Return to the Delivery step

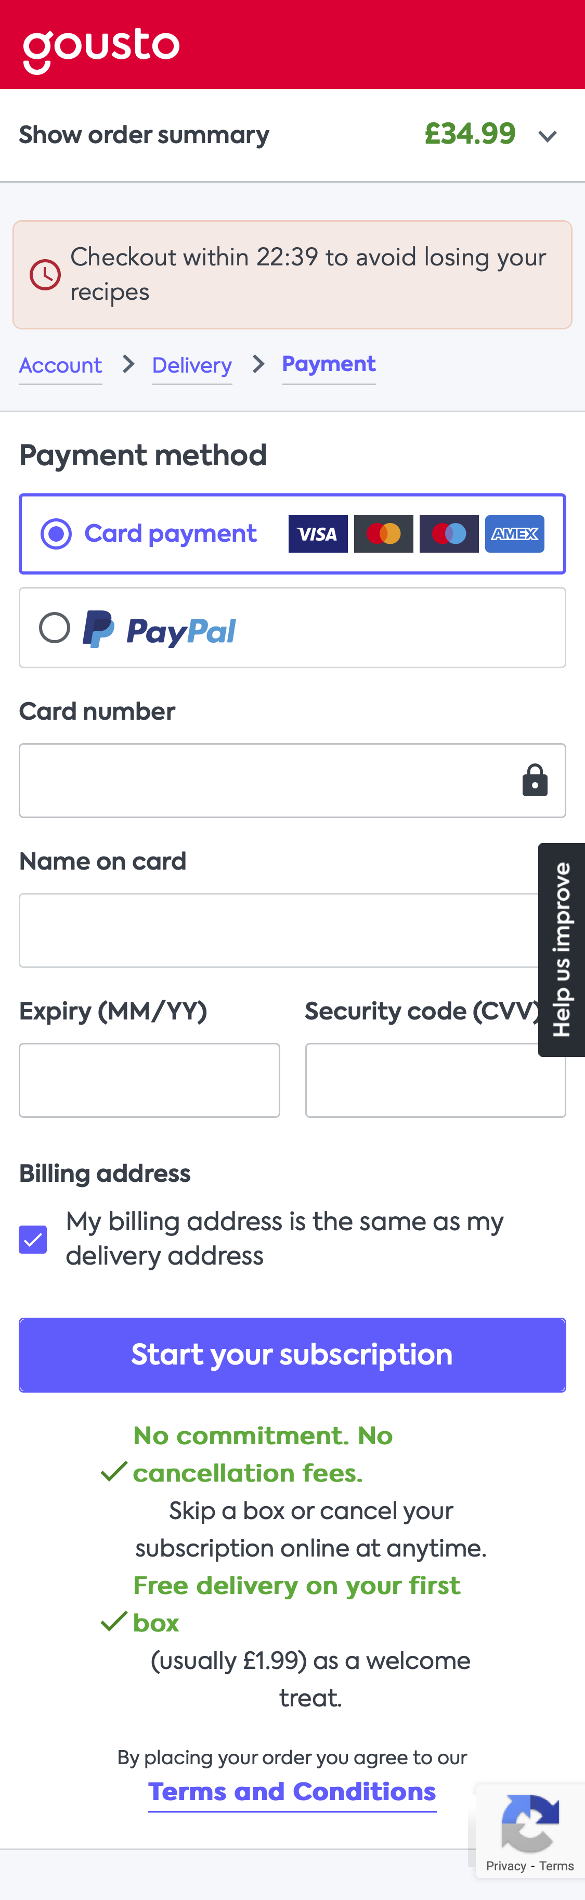[x=191, y=365]
